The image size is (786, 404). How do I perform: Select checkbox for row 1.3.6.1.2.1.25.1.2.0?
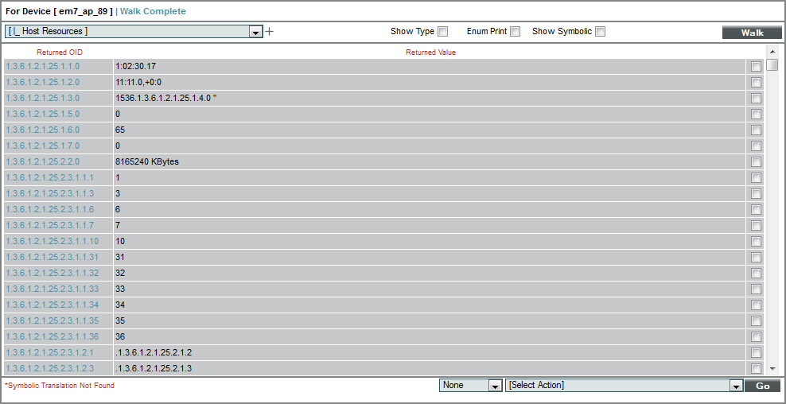click(756, 82)
